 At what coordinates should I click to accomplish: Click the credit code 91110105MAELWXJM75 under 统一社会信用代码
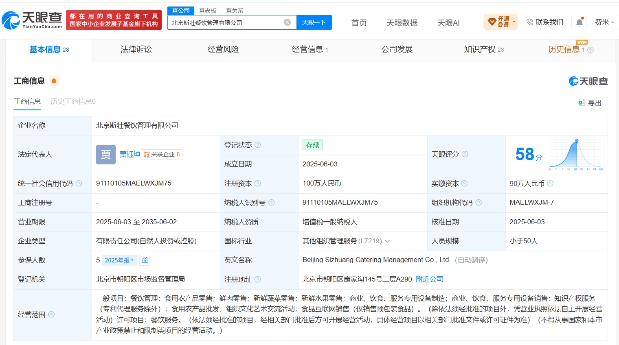click(134, 183)
